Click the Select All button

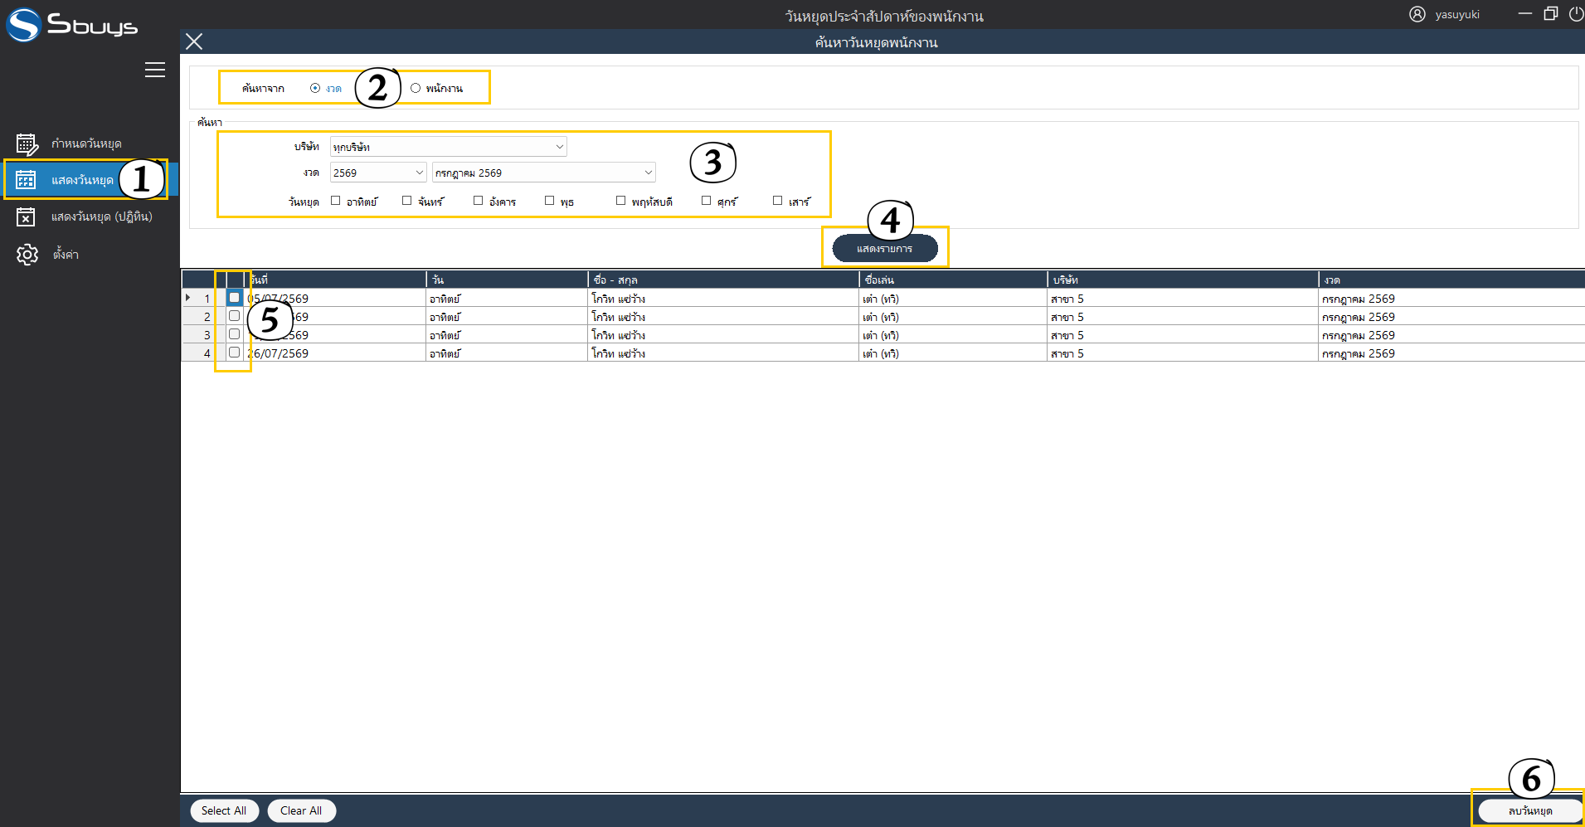pos(224,810)
